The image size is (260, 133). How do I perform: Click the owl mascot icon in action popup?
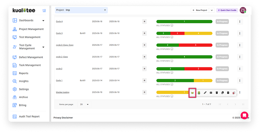[199, 93]
